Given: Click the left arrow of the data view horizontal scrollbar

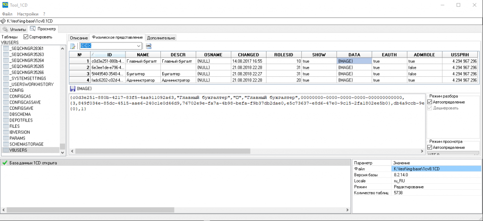Looking at the screenshot, I should [72, 151].
